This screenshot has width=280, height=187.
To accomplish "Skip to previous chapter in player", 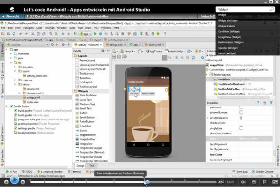I will (6, 182).
